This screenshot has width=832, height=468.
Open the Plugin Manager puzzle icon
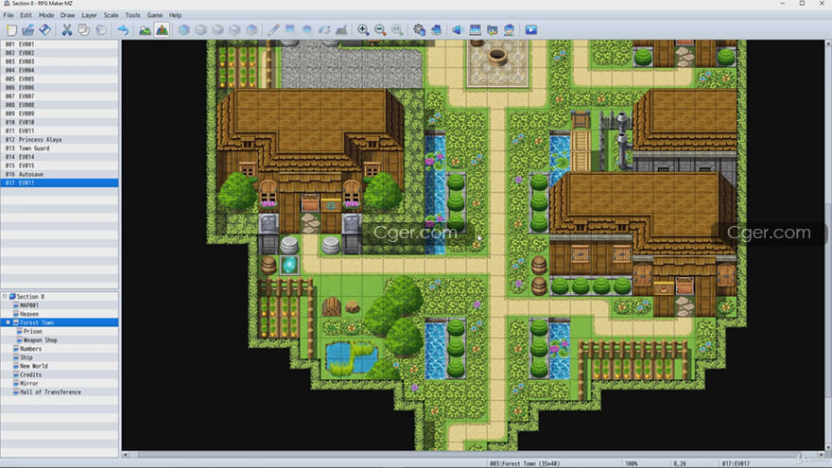click(436, 29)
